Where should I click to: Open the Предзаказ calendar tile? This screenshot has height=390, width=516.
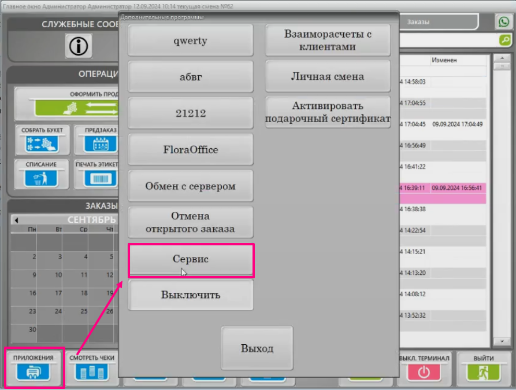click(96, 140)
